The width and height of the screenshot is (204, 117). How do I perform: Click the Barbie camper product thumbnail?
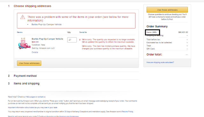(x=24, y=43)
